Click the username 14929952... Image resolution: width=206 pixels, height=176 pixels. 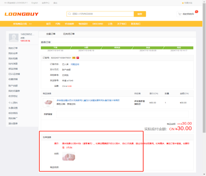(28, 35)
